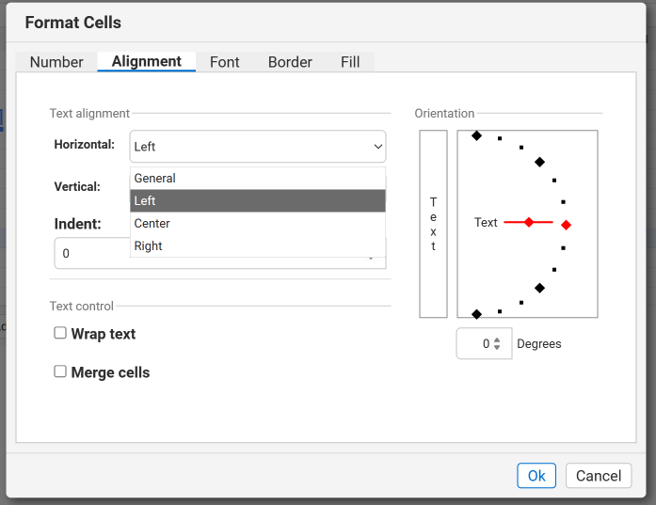Screen dimensions: 656x505
Task: Open the Fill tab
Action: pos(350,62)
